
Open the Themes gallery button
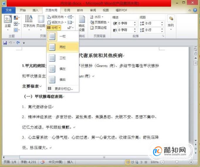click(x=8, y=23)
